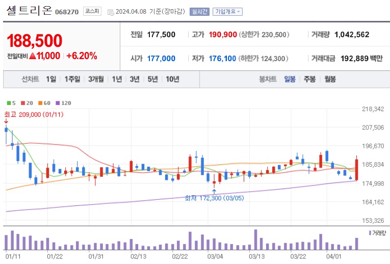Show the 5년 line chart

tap(153, 80)
